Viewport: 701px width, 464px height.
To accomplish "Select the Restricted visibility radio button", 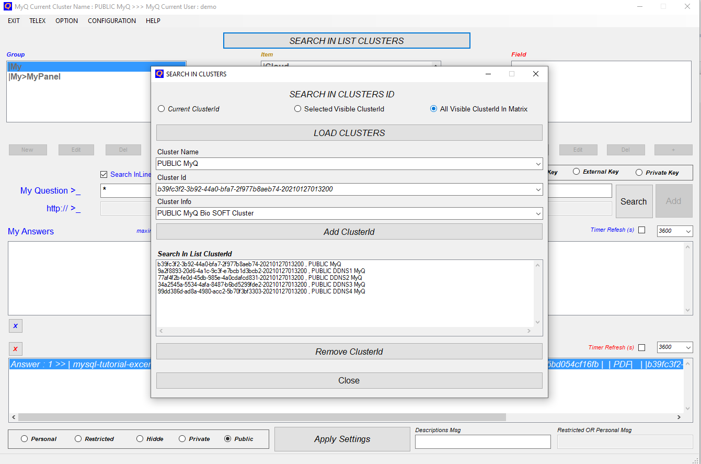I will pos(78,439).
